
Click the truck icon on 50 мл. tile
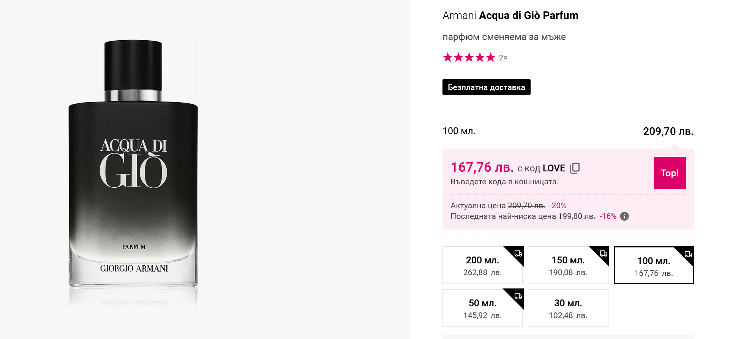point(518,296)
